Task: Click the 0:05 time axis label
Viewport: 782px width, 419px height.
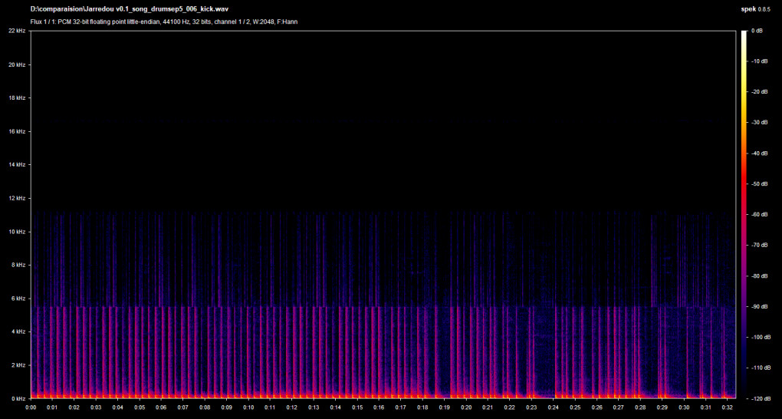Action: (139, 407)
